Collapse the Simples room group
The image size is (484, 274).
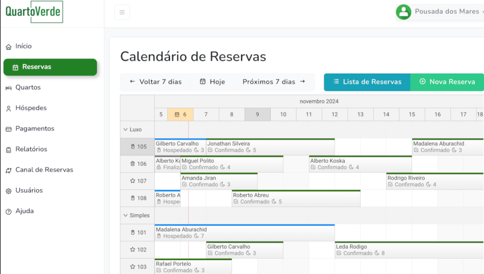(126, 215)
